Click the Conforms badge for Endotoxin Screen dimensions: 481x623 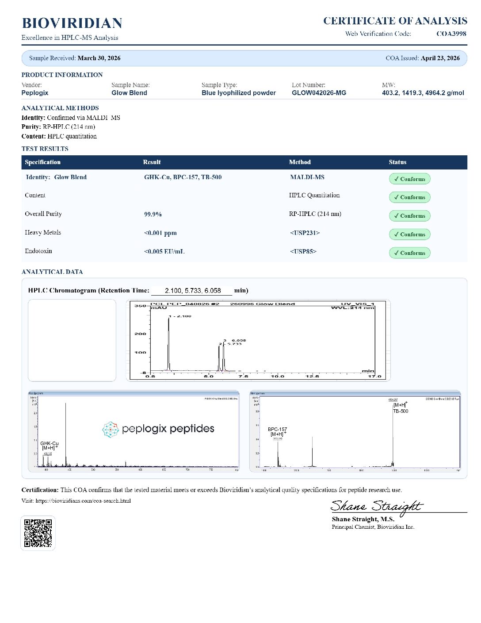point(409,253)
